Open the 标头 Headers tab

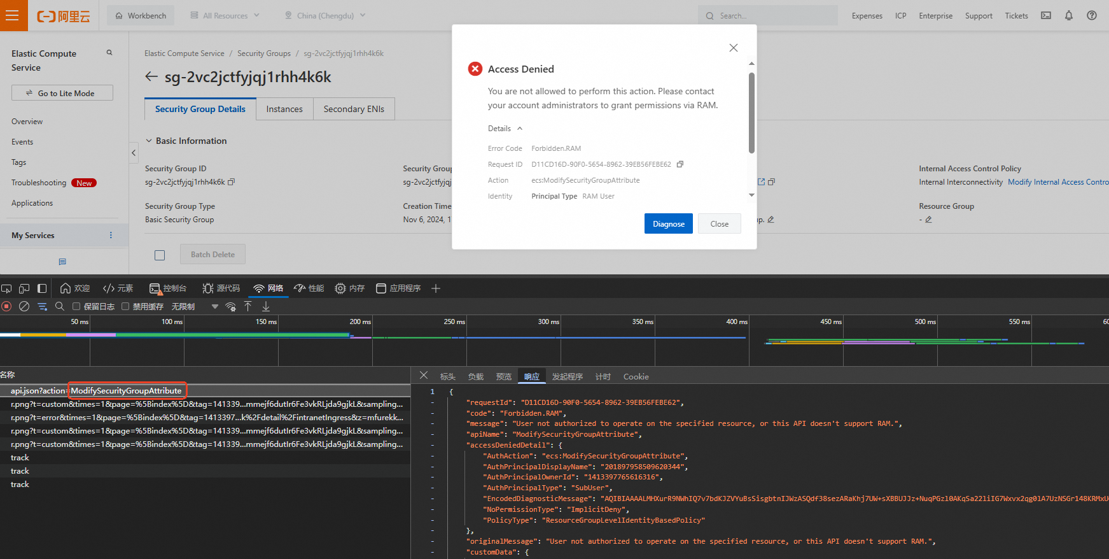click(448, 376)
